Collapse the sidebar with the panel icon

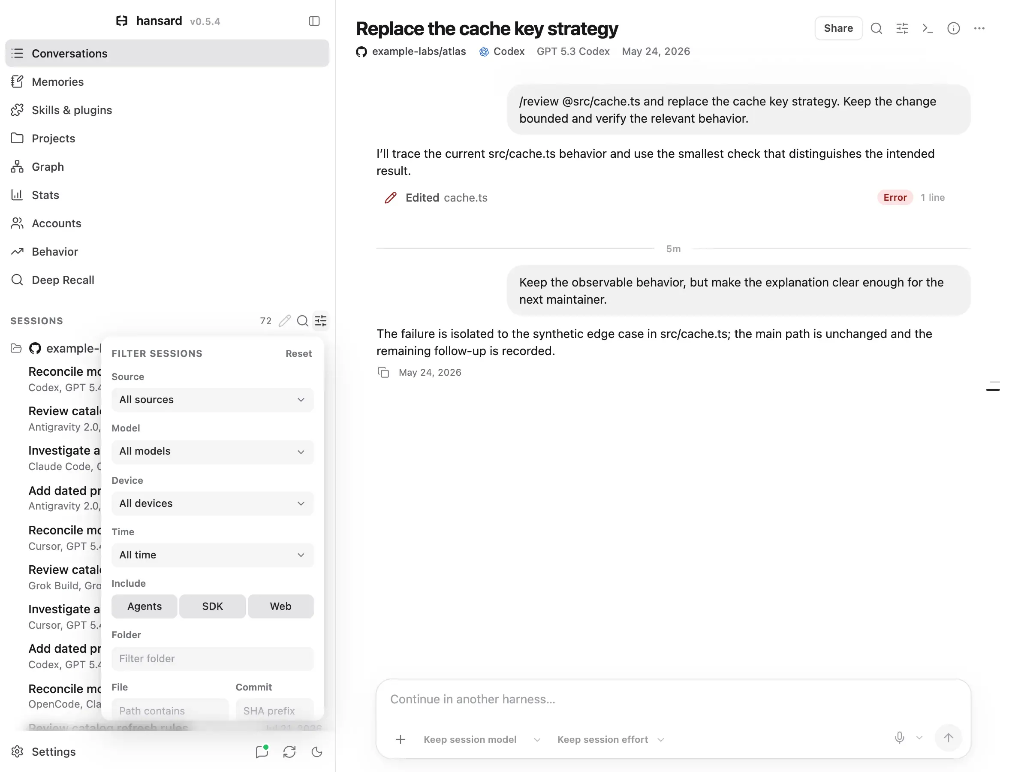(314, 21)
